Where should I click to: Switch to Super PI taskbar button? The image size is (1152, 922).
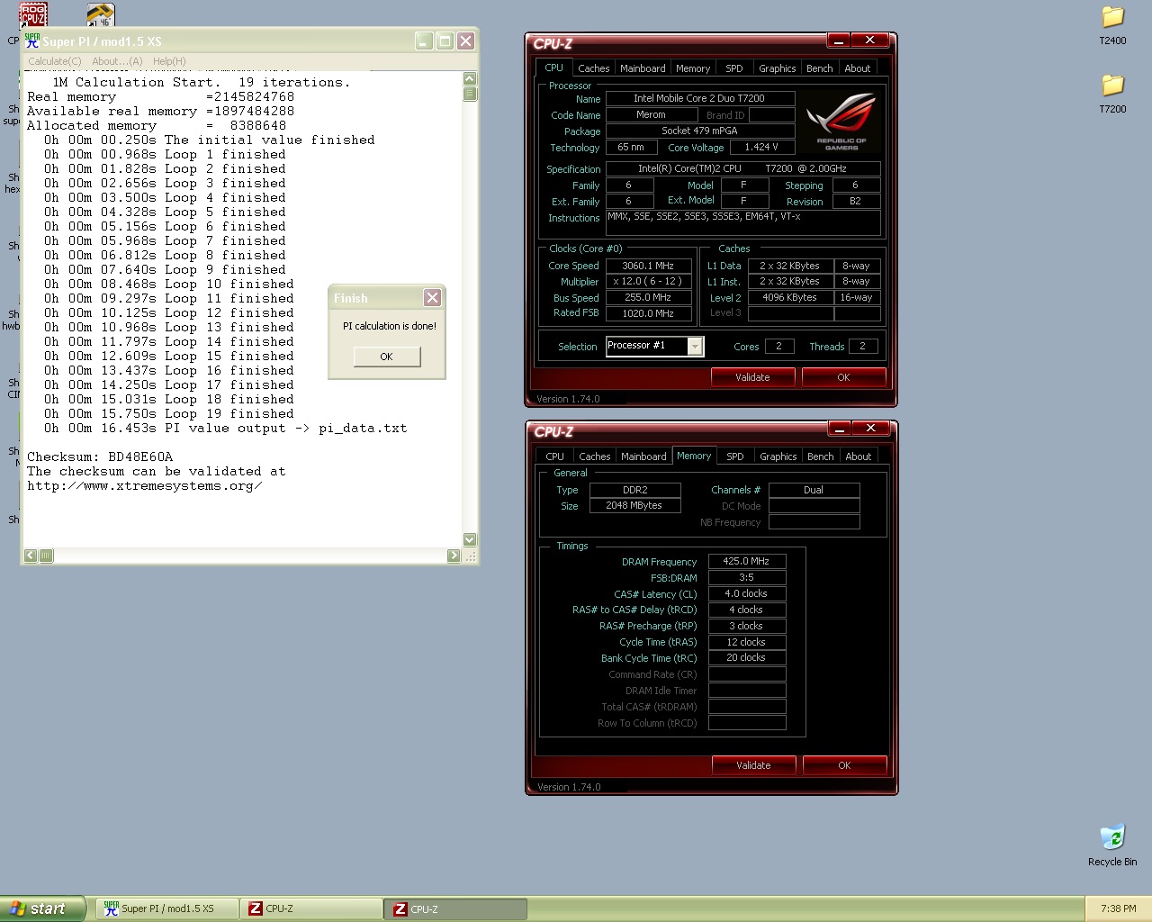(x=167, y=908)
